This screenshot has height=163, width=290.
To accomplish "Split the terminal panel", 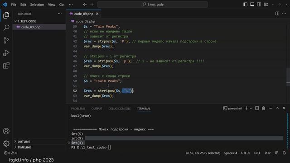I will tap(257, 108).
